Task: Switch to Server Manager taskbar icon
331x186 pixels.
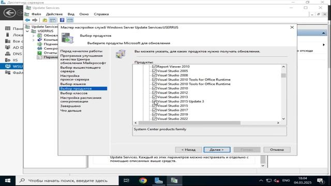Action: point(159,181)
